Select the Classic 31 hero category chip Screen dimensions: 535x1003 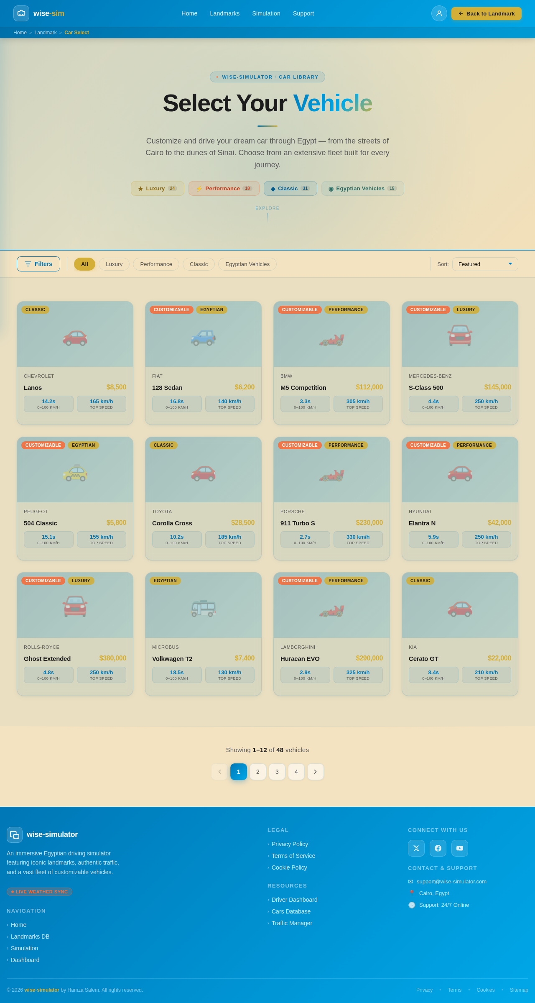pos(290,189)
